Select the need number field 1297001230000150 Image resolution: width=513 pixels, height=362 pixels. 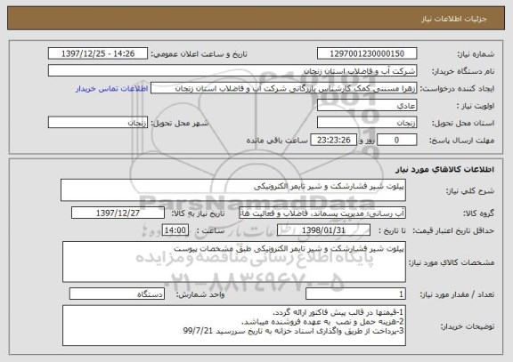[367, 53]
